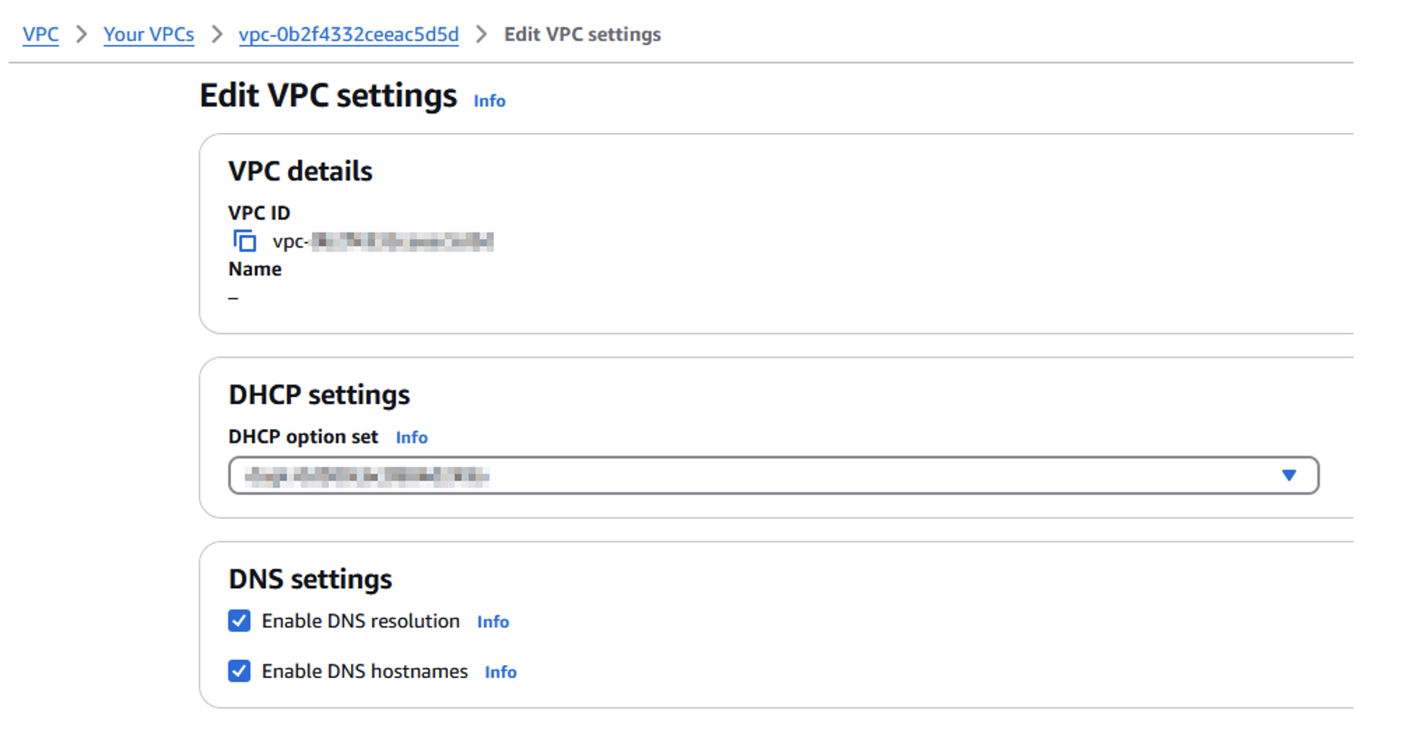Open the DHCP option set select field
This screenshot has width=1422, height=737.
tap(774, 475)
